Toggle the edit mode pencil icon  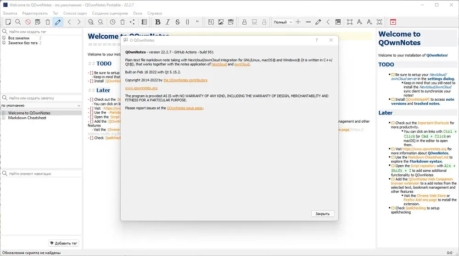pos(58,22)
